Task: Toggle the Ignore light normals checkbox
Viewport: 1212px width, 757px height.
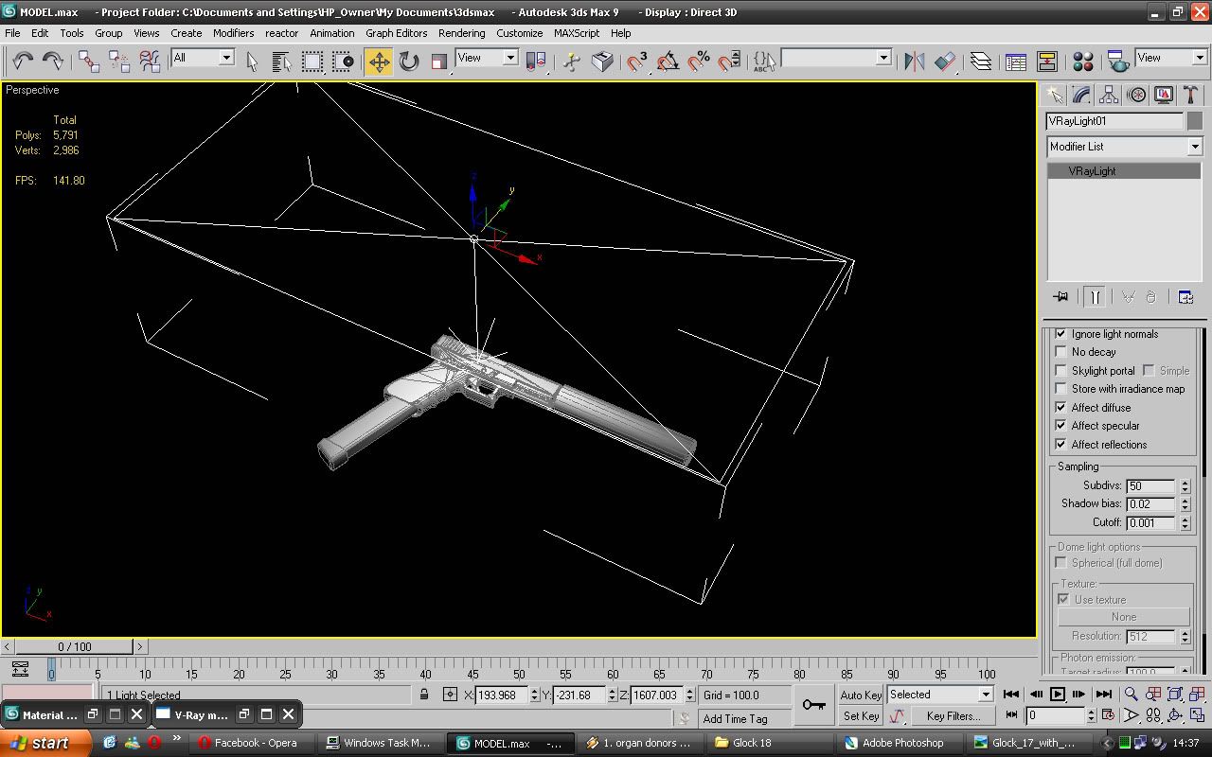Action: tap(1061, 334)
